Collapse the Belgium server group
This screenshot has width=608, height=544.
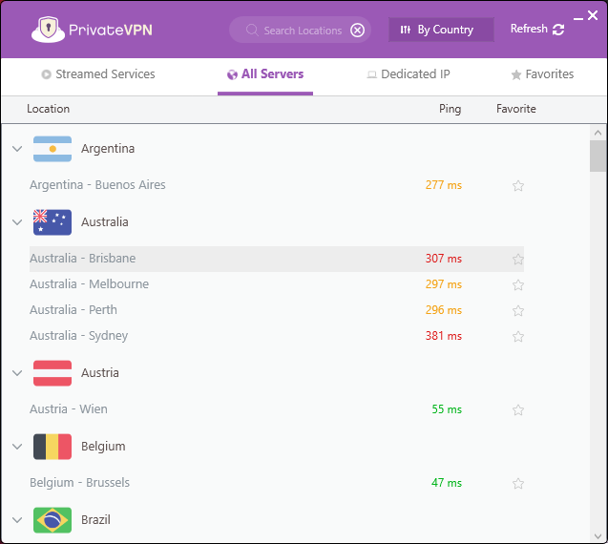(x=17, y=447)
